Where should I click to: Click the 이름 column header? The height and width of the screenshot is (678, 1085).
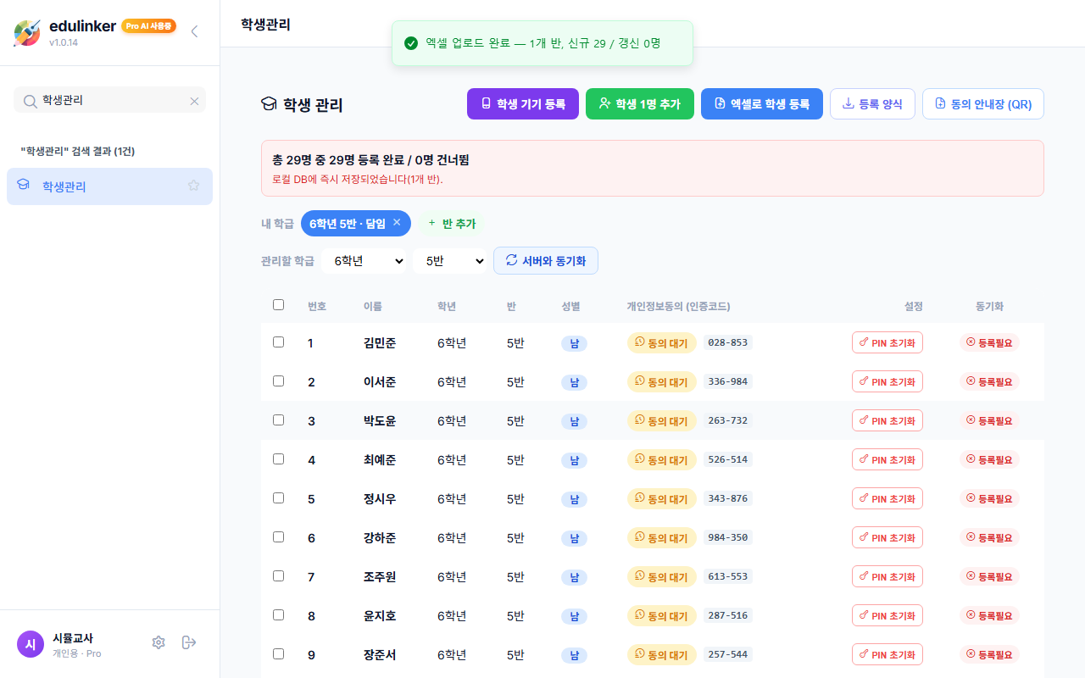pyautogui.click(x=373, y=306)
